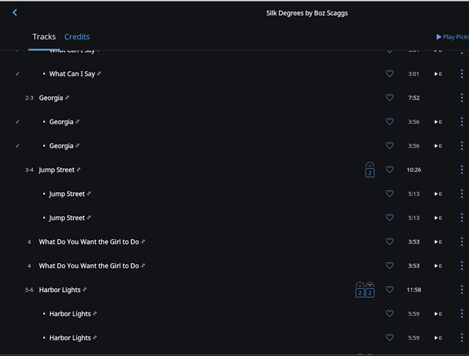Start Play Picks playback
The height and width of the screenshot is (356, 469).
pyautogui.click(x=452, y=37)
